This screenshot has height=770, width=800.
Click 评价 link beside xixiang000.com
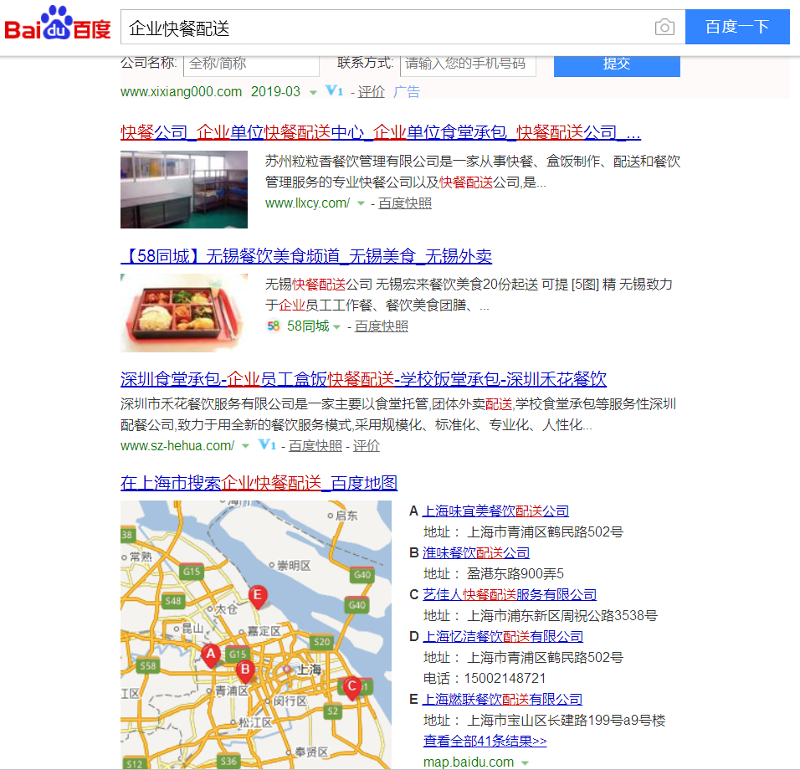pos(371,92)
